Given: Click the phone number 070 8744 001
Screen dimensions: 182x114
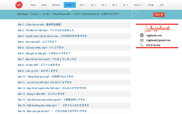Looking at the screenshot, I should pyautogui.click(x=153, y=45).
